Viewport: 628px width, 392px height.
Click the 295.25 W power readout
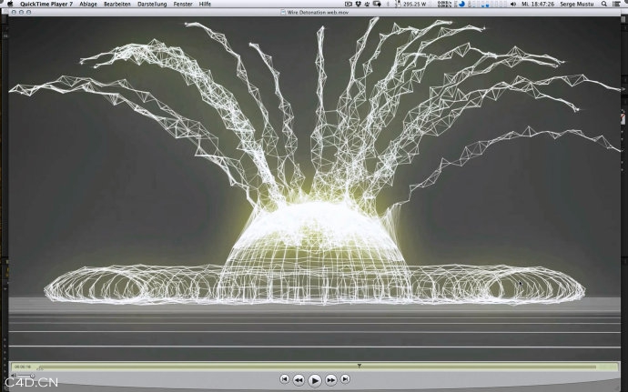click(414, 4)
